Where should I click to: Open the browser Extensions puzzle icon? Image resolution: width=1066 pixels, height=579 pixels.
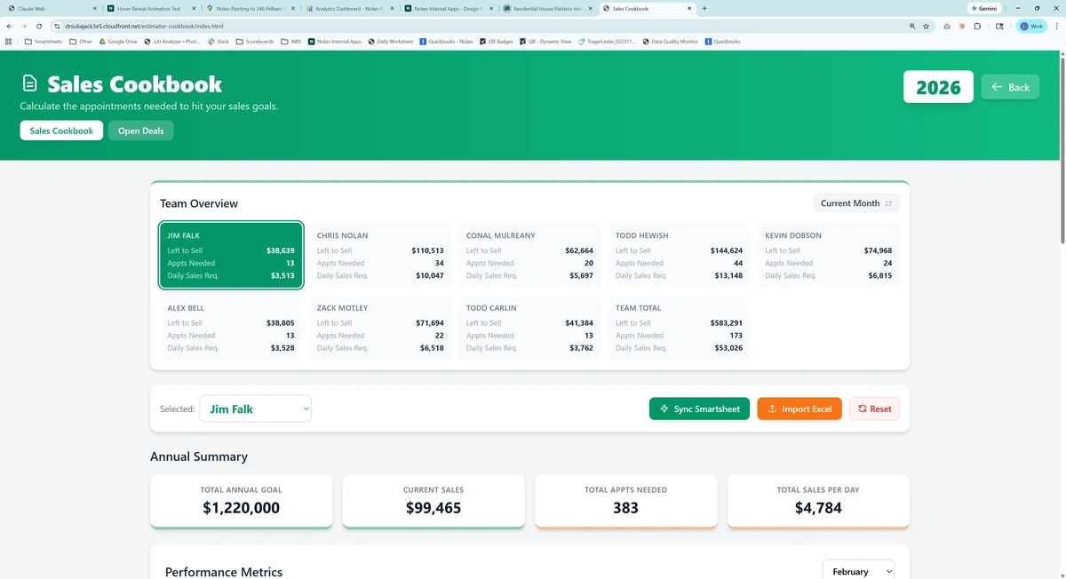(977, 27)
